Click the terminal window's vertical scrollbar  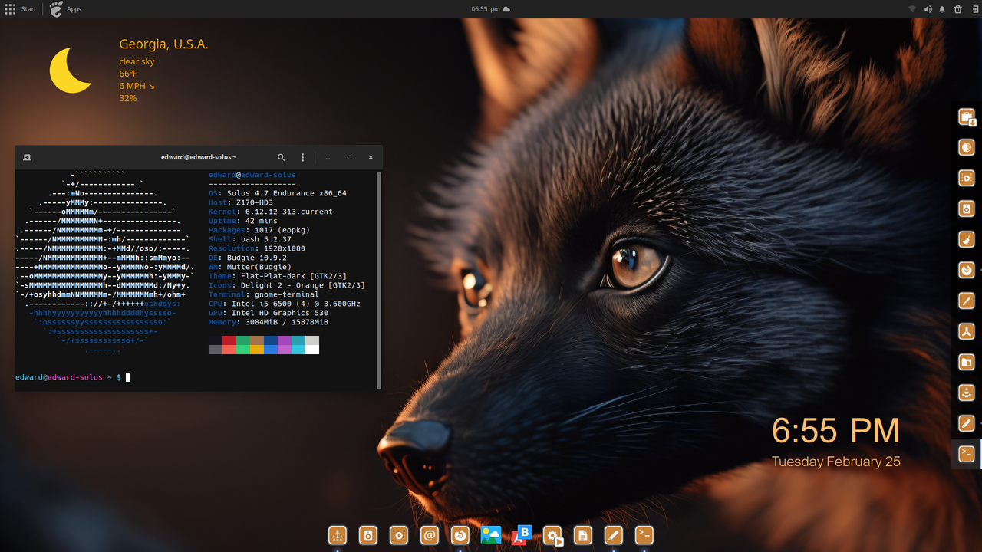pyautogui.click(x=378, y=280)
